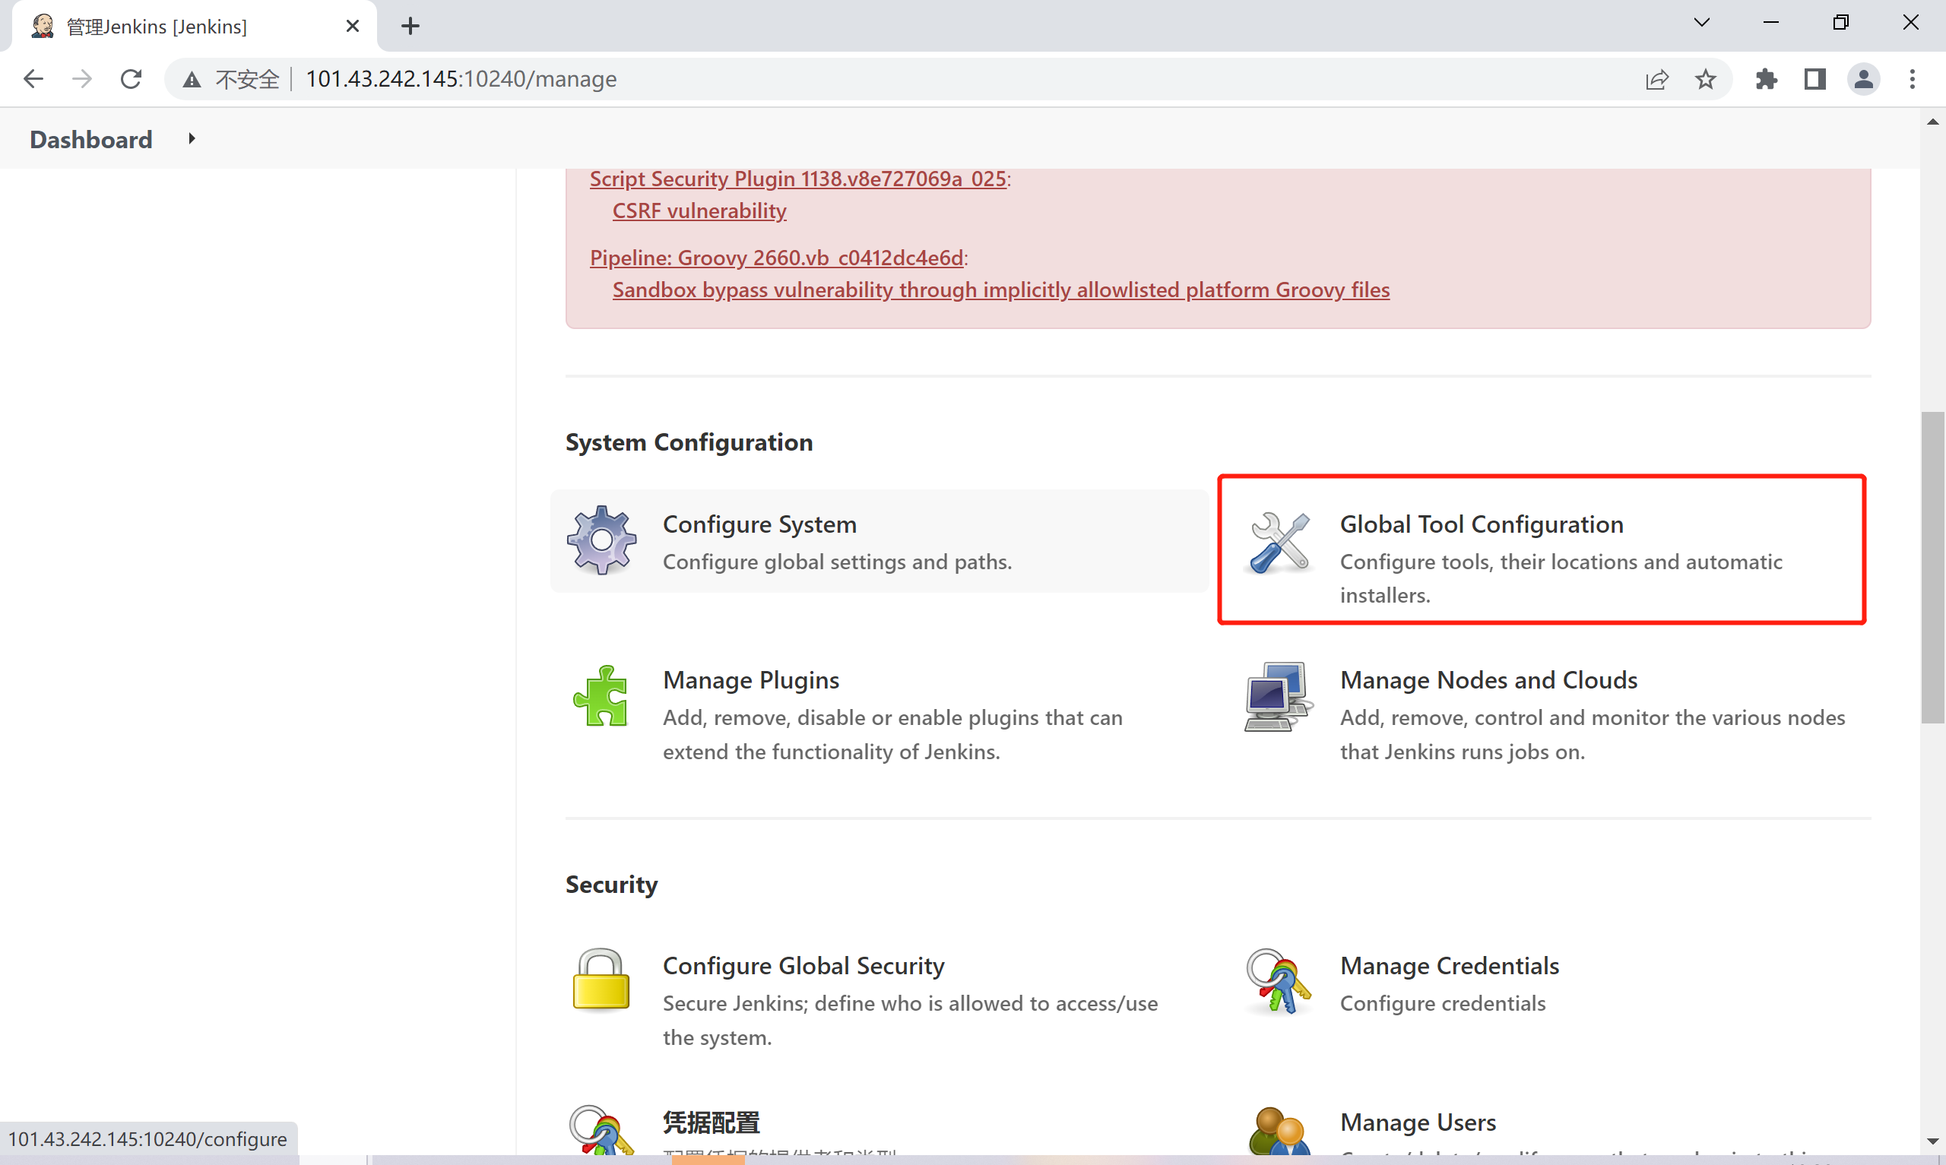Open Manage Credentials title

[1449, 966]
